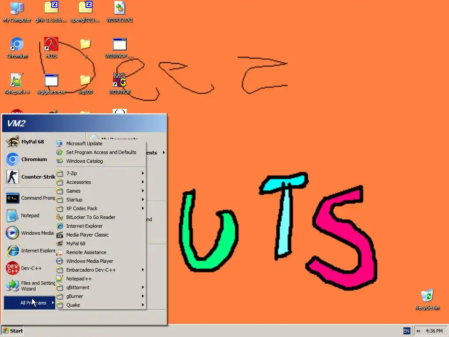Open Files and Settings Transfer Wizard
The width and height of the screenshot is (449, 337).
coord(30,286)
